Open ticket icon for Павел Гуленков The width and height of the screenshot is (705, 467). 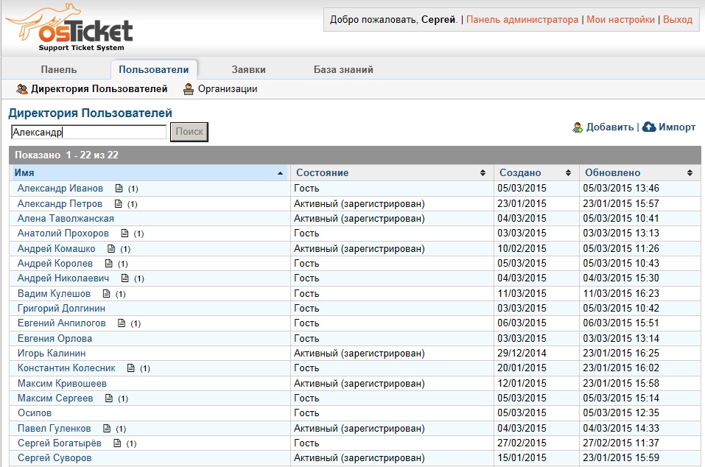[107, 429]
